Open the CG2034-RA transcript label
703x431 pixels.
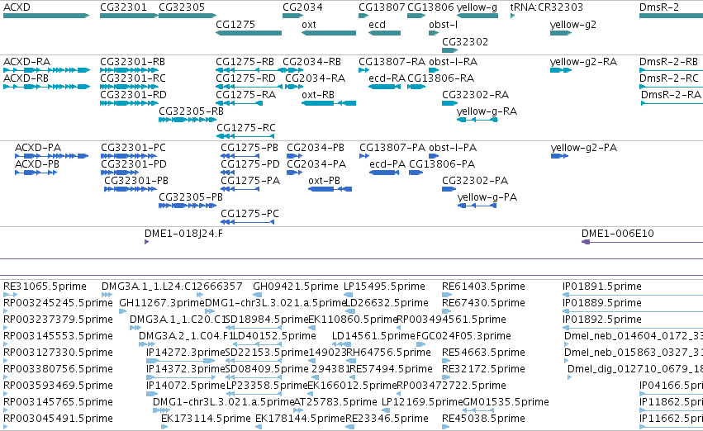pos(316,78)
